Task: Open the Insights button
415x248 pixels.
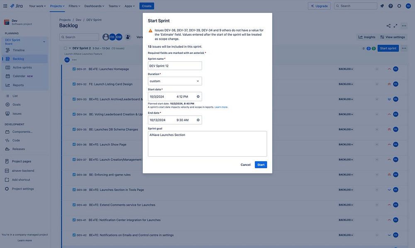Action: click(x=367, y=37)
